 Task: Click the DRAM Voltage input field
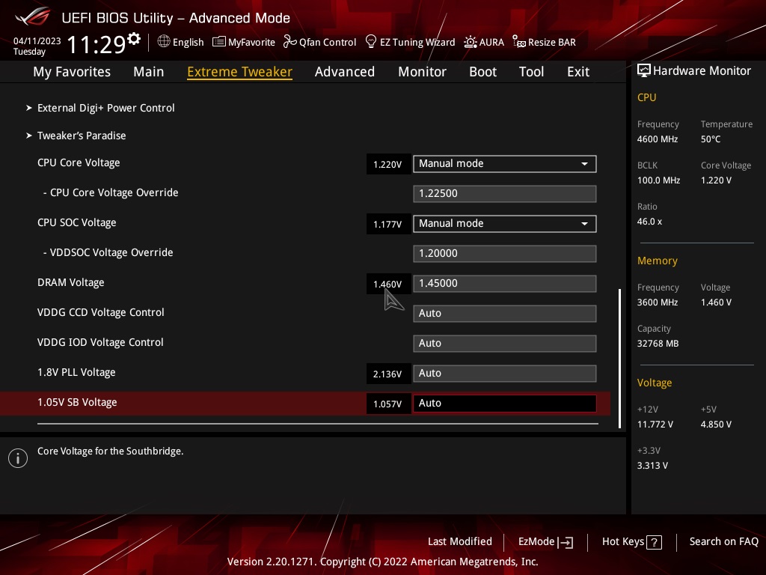click(x=505, y=284)
